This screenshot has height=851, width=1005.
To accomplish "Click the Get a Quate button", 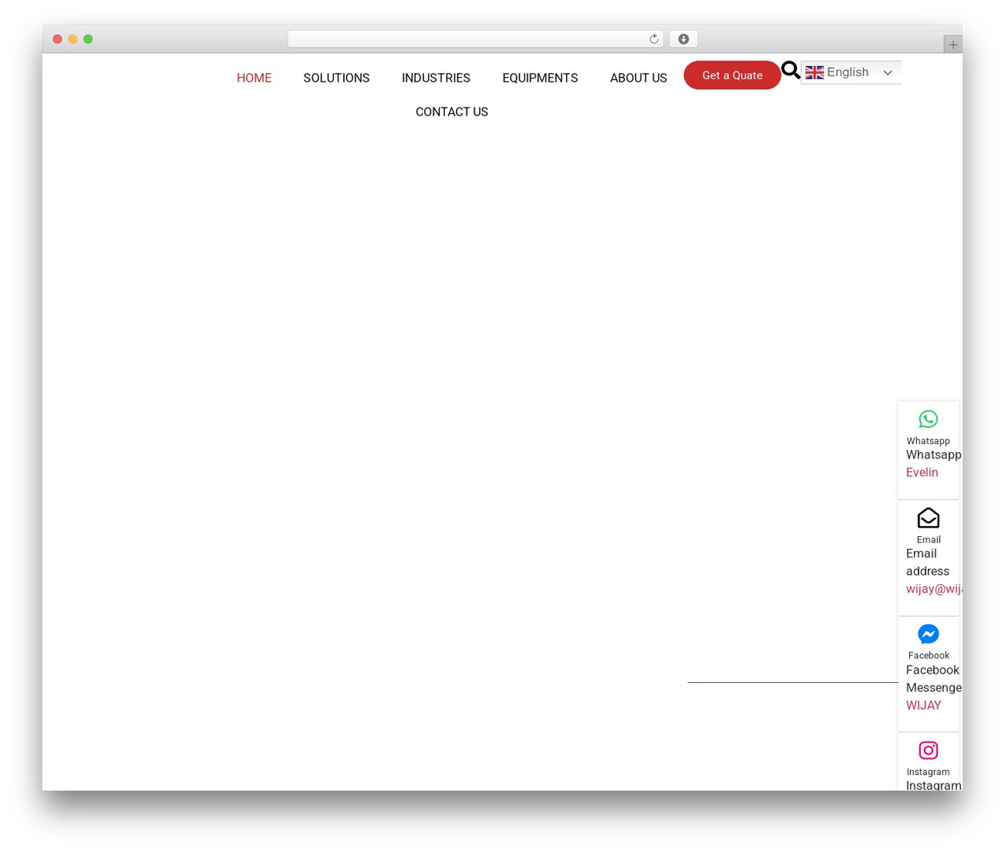I will pyautogui.click(x=732, y=75).
